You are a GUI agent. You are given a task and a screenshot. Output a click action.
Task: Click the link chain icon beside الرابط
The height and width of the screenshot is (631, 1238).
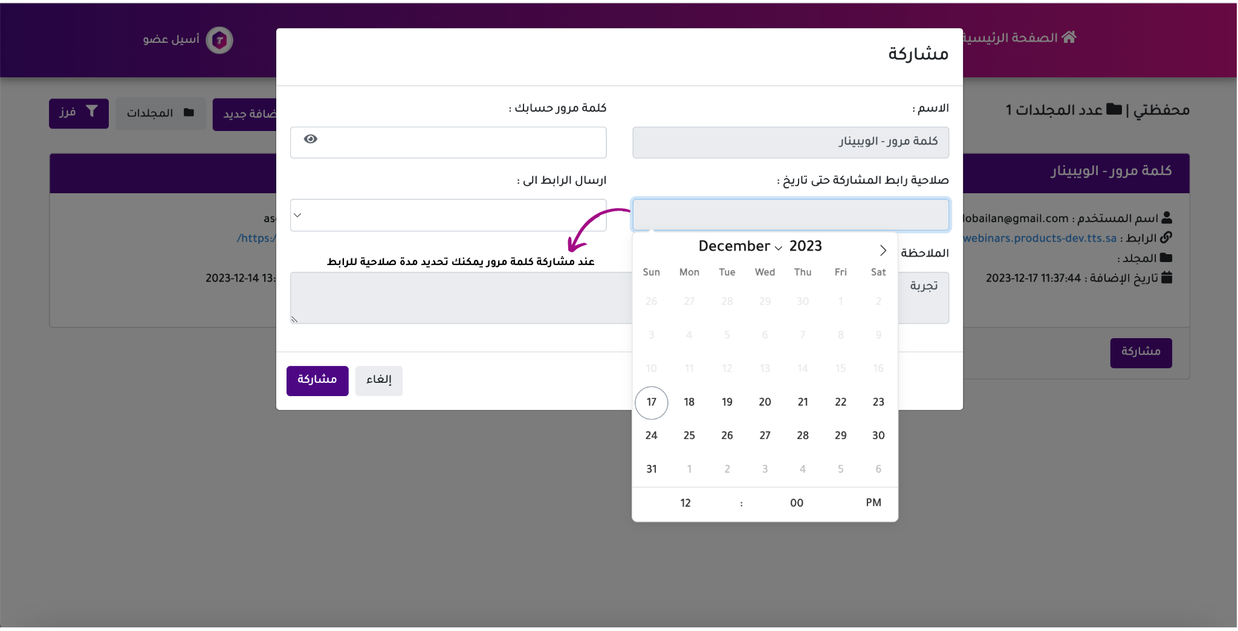click(x=1166, y=237)
